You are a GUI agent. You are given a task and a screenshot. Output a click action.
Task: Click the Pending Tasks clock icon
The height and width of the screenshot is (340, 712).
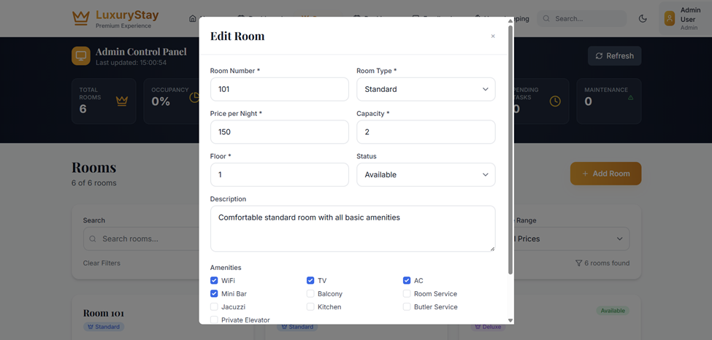point(555,101)
